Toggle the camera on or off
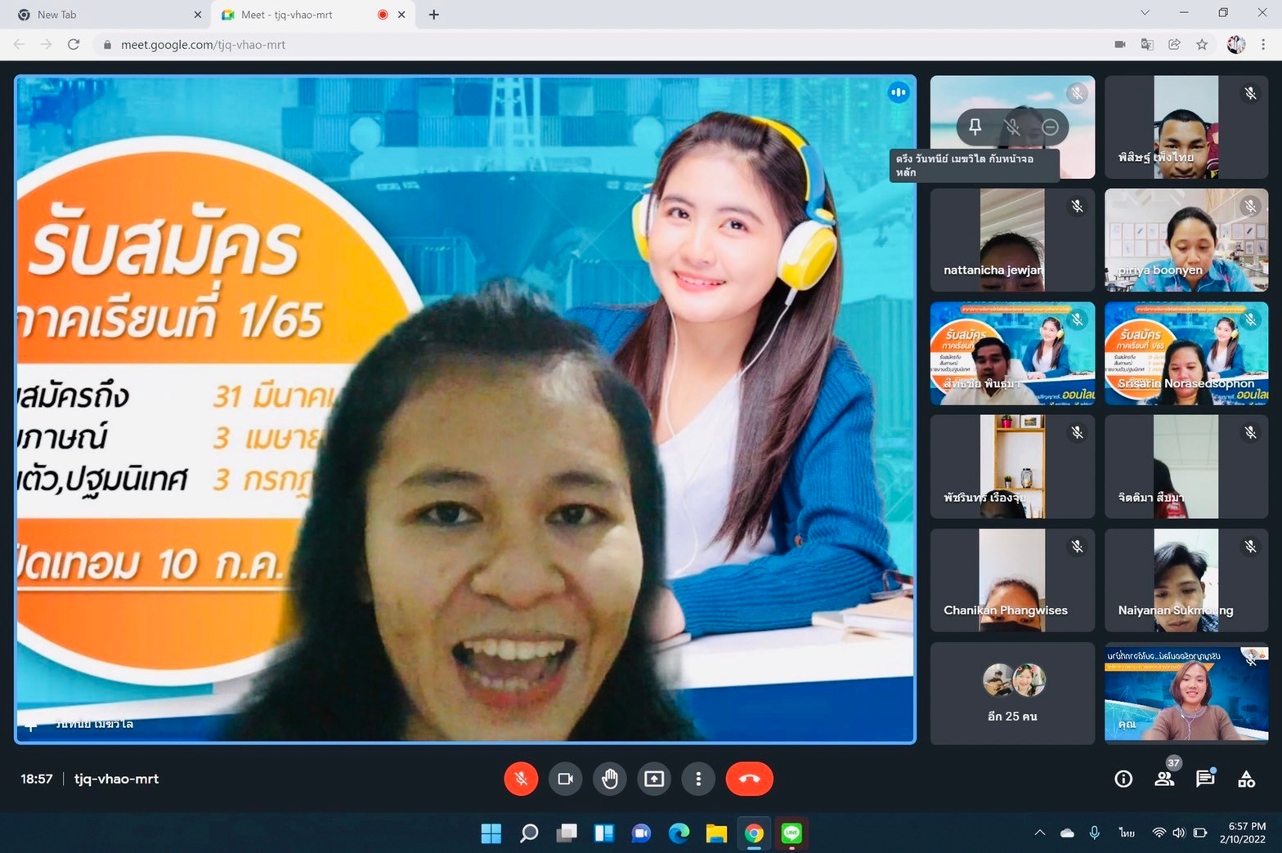This screenshot has width=1282, height=853. pyautogui.click(x=565, y=779)
